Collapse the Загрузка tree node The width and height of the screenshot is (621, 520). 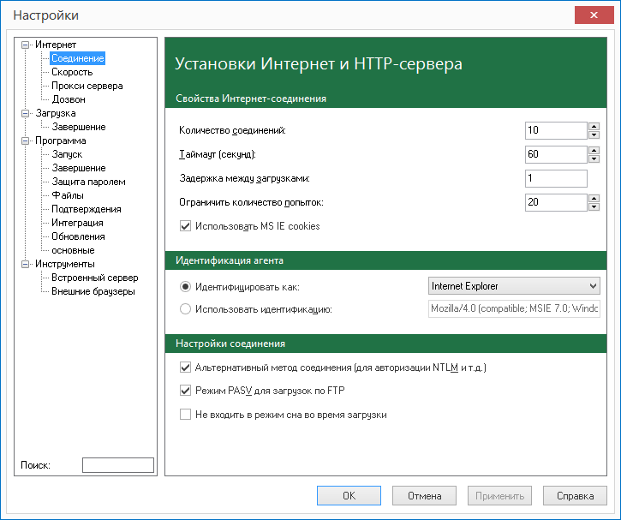(x=25, y=113)
